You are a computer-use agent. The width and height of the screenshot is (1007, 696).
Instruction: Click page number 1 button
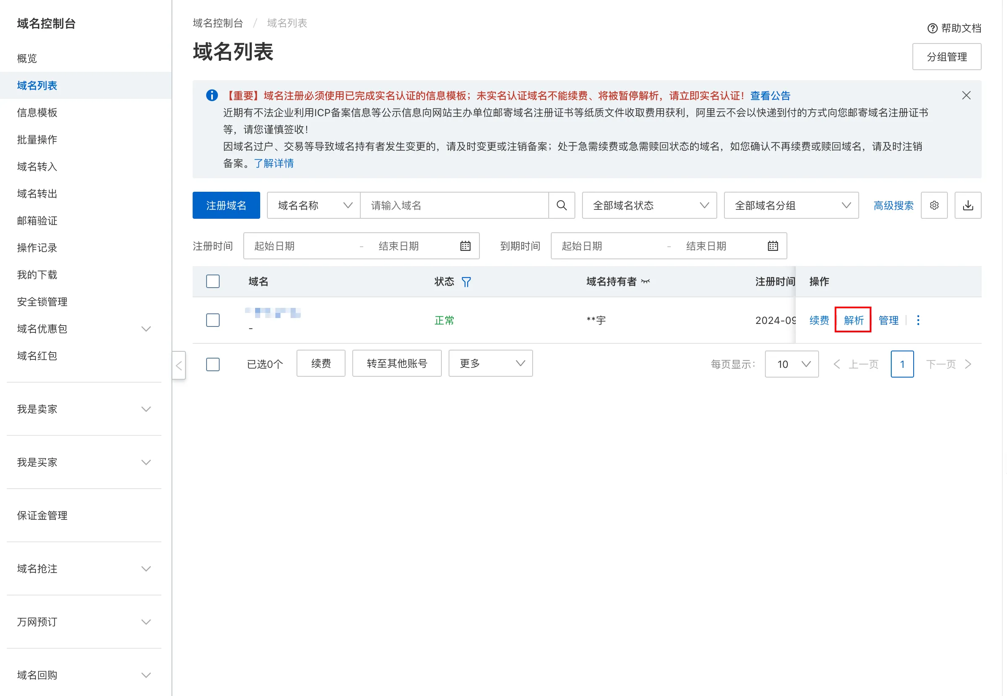tap(902, 364)
